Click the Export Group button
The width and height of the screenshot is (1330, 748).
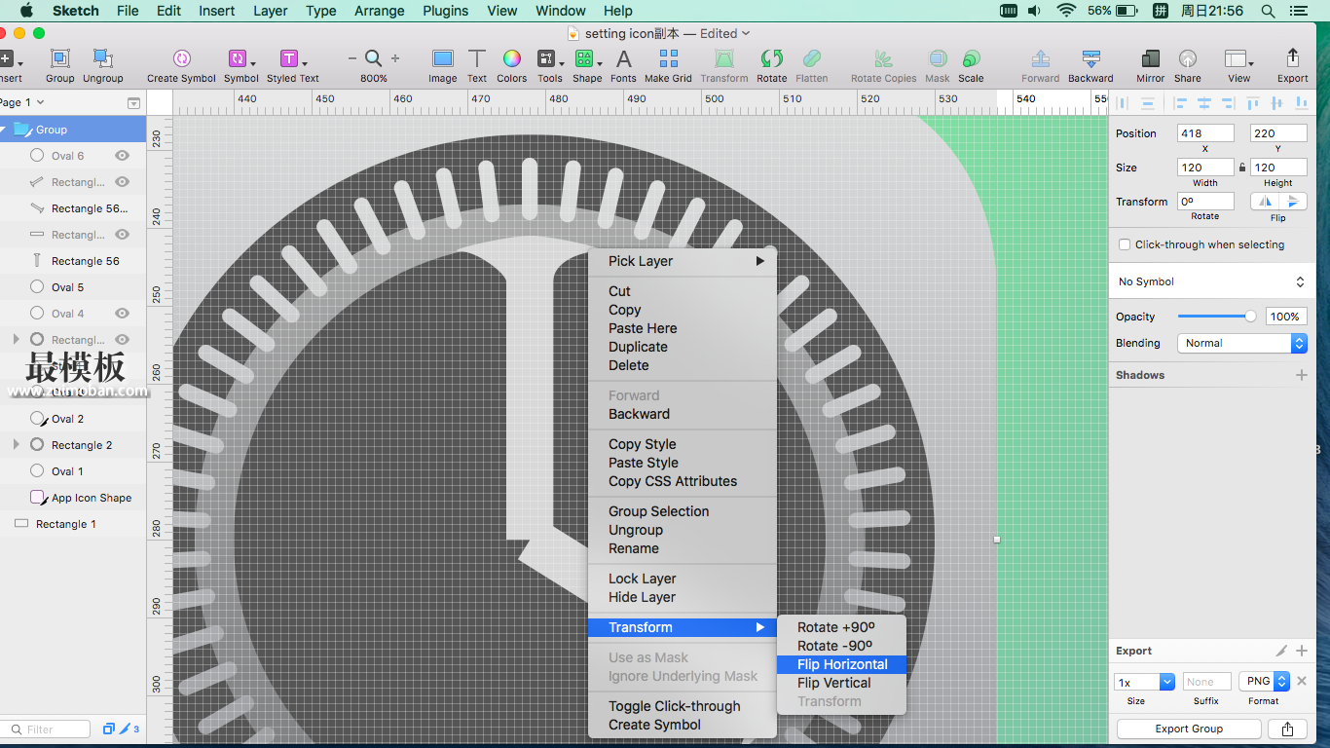[1189, 729]
